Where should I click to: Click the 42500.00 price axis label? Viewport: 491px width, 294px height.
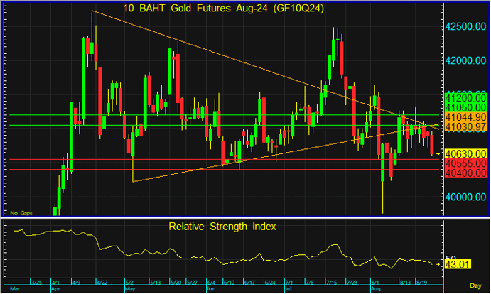465,26
